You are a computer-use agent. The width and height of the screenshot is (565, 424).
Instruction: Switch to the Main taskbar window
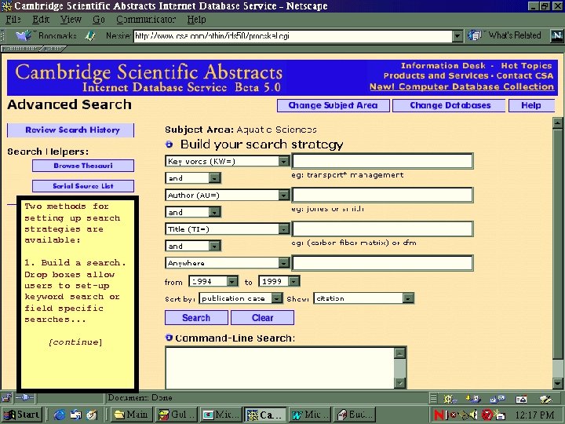click(131, 415)
